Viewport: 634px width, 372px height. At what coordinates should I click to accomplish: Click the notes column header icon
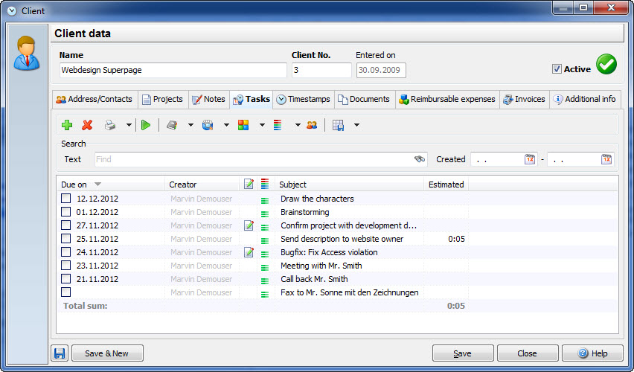249,185
